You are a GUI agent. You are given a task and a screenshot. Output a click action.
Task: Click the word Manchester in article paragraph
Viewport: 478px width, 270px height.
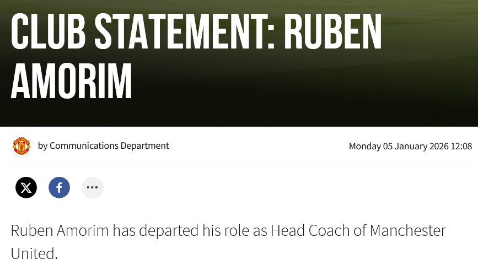(x=407, y=230)
